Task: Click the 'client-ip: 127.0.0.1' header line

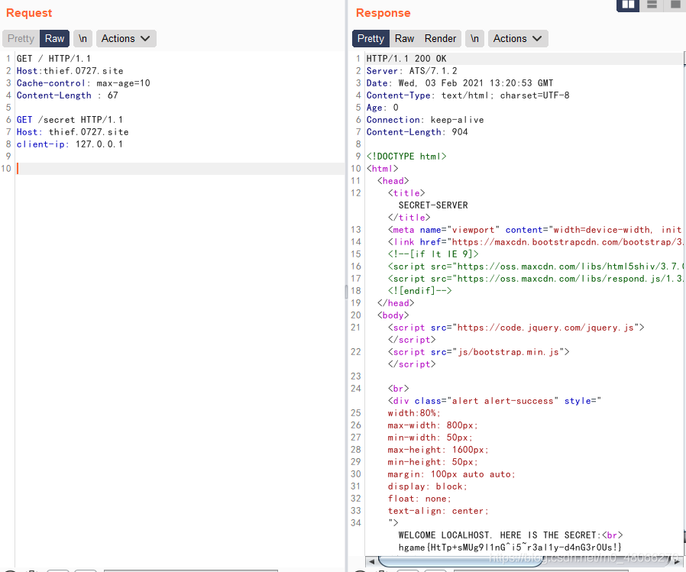Action: pyautogui.click(x=70, y=144)
